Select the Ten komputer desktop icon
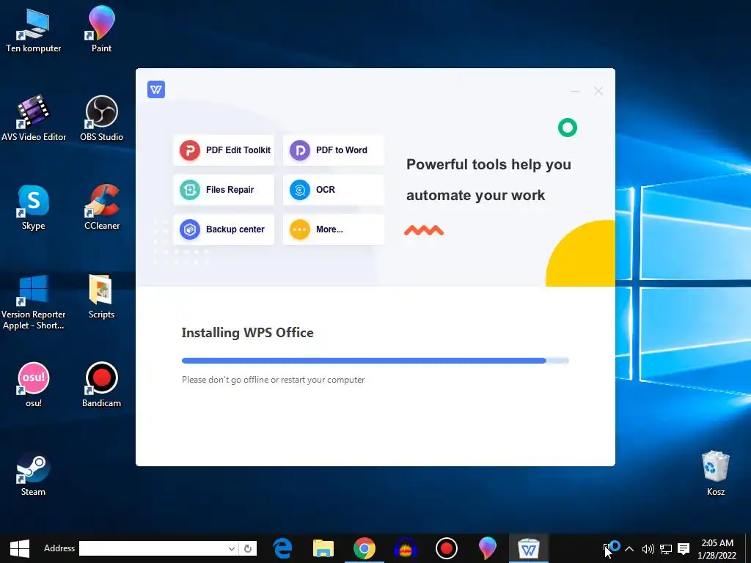This screenshot has height=563, width=751. [34, 31]
